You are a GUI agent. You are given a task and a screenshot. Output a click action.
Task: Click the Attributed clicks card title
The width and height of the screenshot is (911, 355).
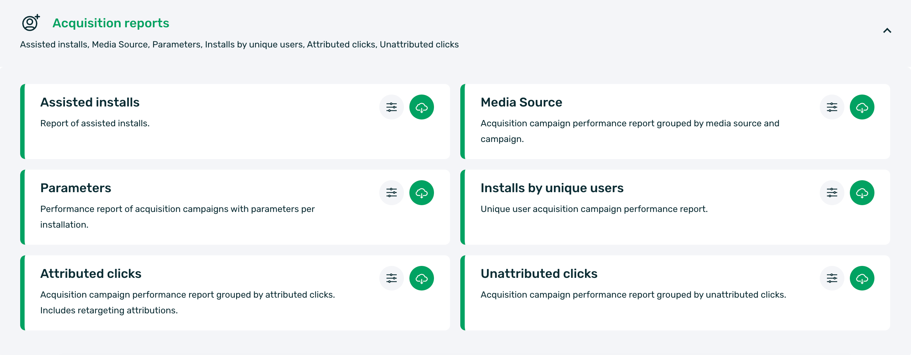(91, 274)
